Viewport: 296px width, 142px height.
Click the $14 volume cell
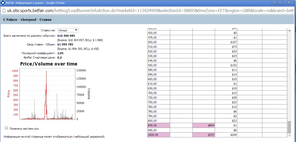(226, 74)
